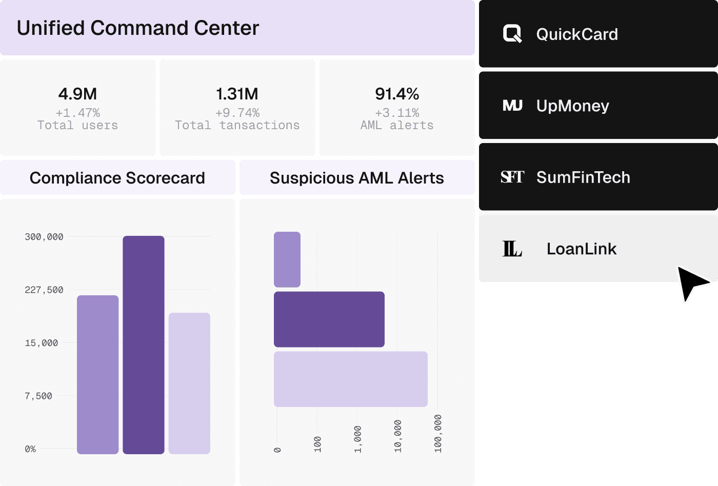Click the light lavender vertical bar
The image size is (718, 486).
189,383
